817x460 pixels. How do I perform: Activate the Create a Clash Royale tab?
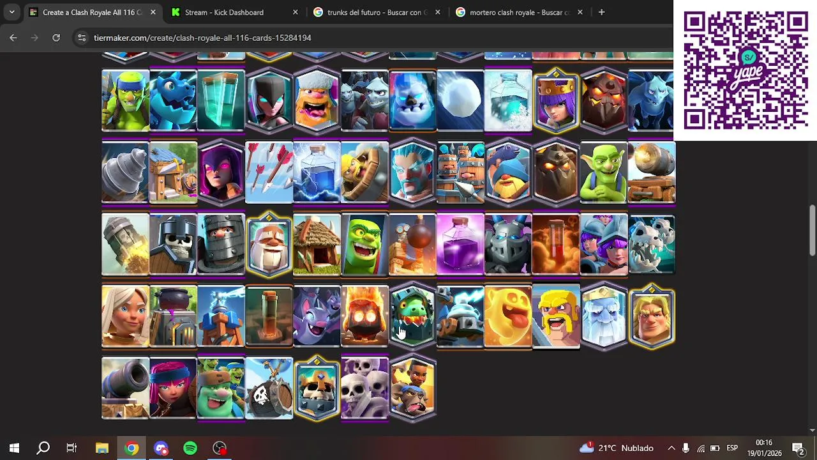pos(92,12)
